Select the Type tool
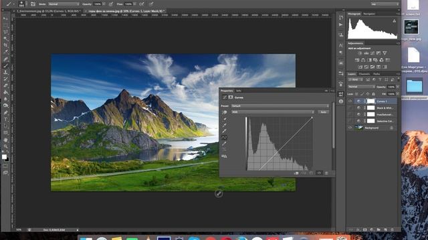This screenshot has height=240, width=428. click(x=5, y=119)
